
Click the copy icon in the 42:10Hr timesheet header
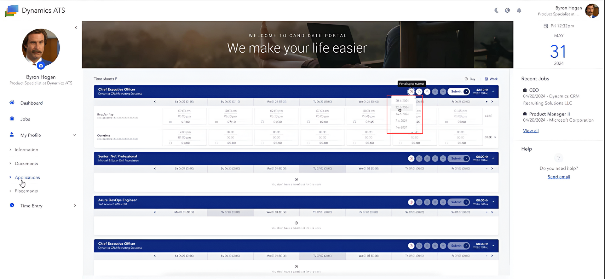coord(419,92)
